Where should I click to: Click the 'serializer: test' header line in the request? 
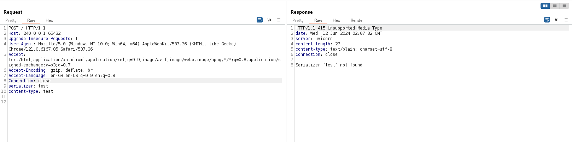pyautogui.click(x=28, y=86)
